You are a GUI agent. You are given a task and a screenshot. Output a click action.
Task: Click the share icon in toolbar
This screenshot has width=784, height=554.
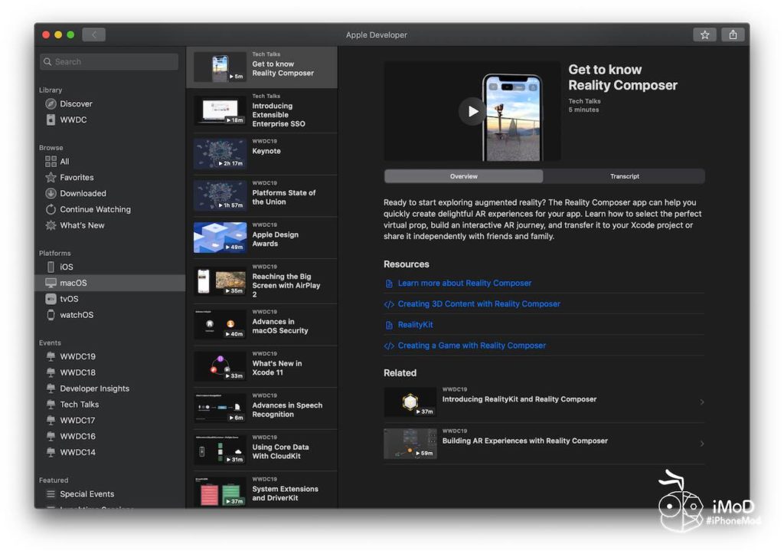pyautogui.click(x=733, y=34)
